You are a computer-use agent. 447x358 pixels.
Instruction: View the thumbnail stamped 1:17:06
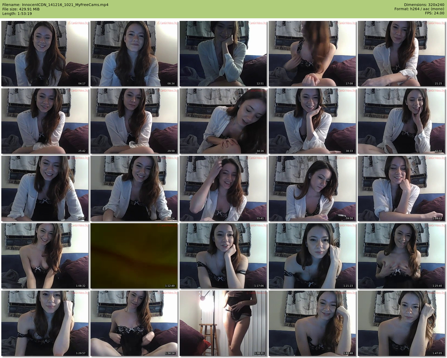pos(223,256)
